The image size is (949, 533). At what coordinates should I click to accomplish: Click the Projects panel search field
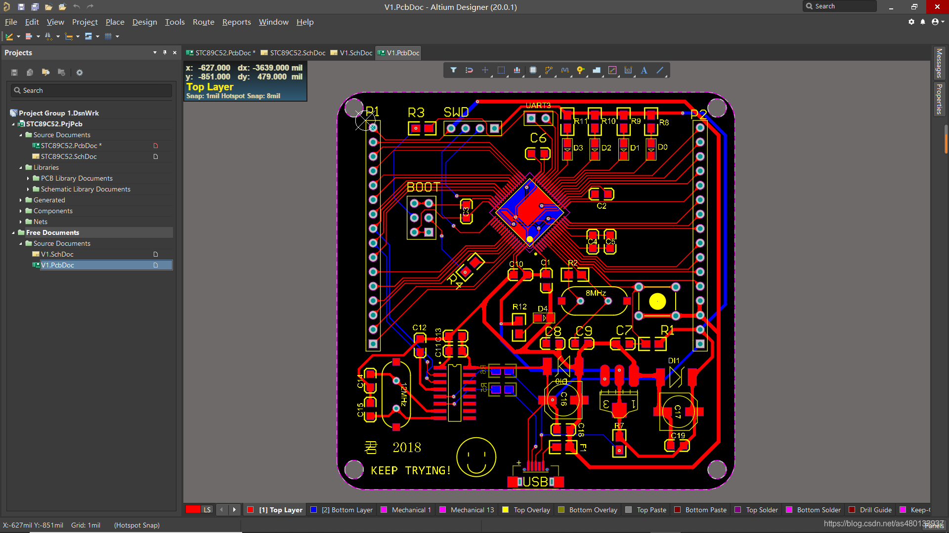click(x=91, y=90)
